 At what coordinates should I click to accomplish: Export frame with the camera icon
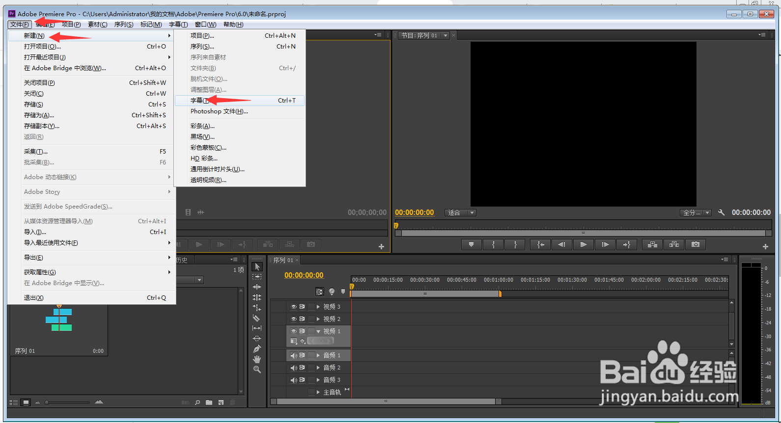(x=696, y=244)
